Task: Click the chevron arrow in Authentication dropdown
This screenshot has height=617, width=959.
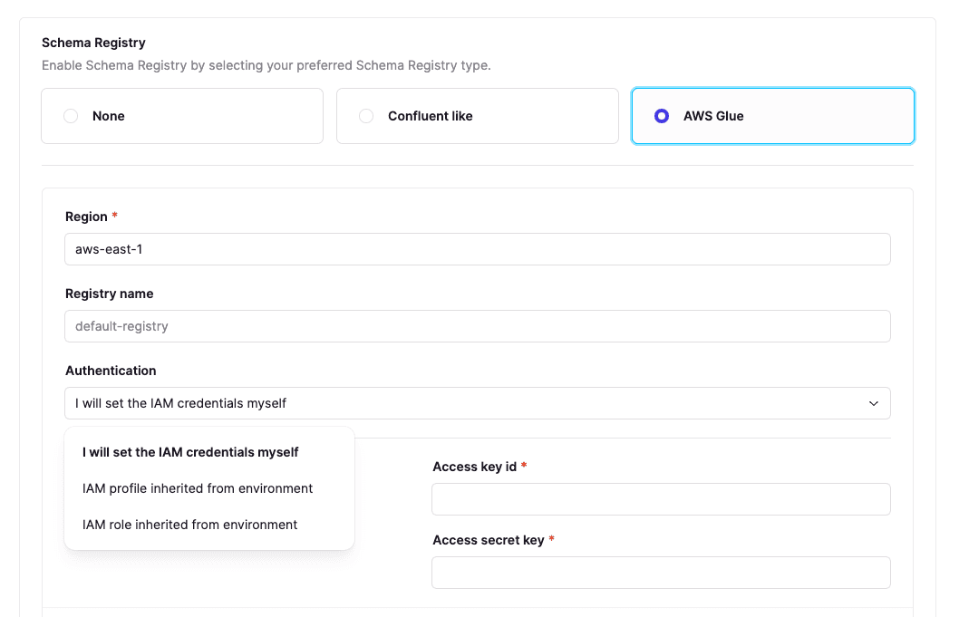Action: [x=873, y=403]
